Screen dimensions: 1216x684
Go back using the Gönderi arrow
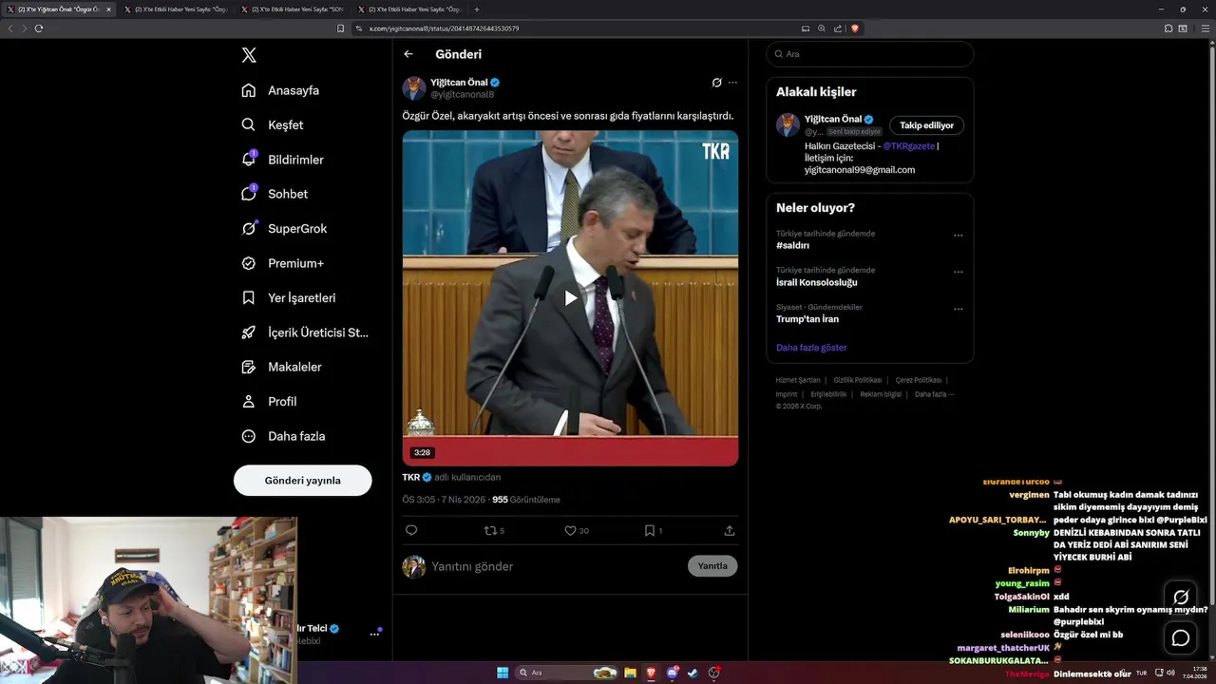click(408, 54)
